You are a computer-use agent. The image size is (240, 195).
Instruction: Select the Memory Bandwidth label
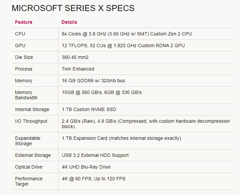tap(26, 95)
